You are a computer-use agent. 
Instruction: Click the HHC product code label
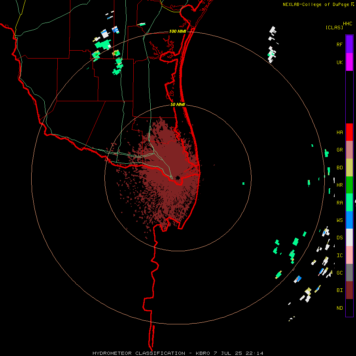348,24
